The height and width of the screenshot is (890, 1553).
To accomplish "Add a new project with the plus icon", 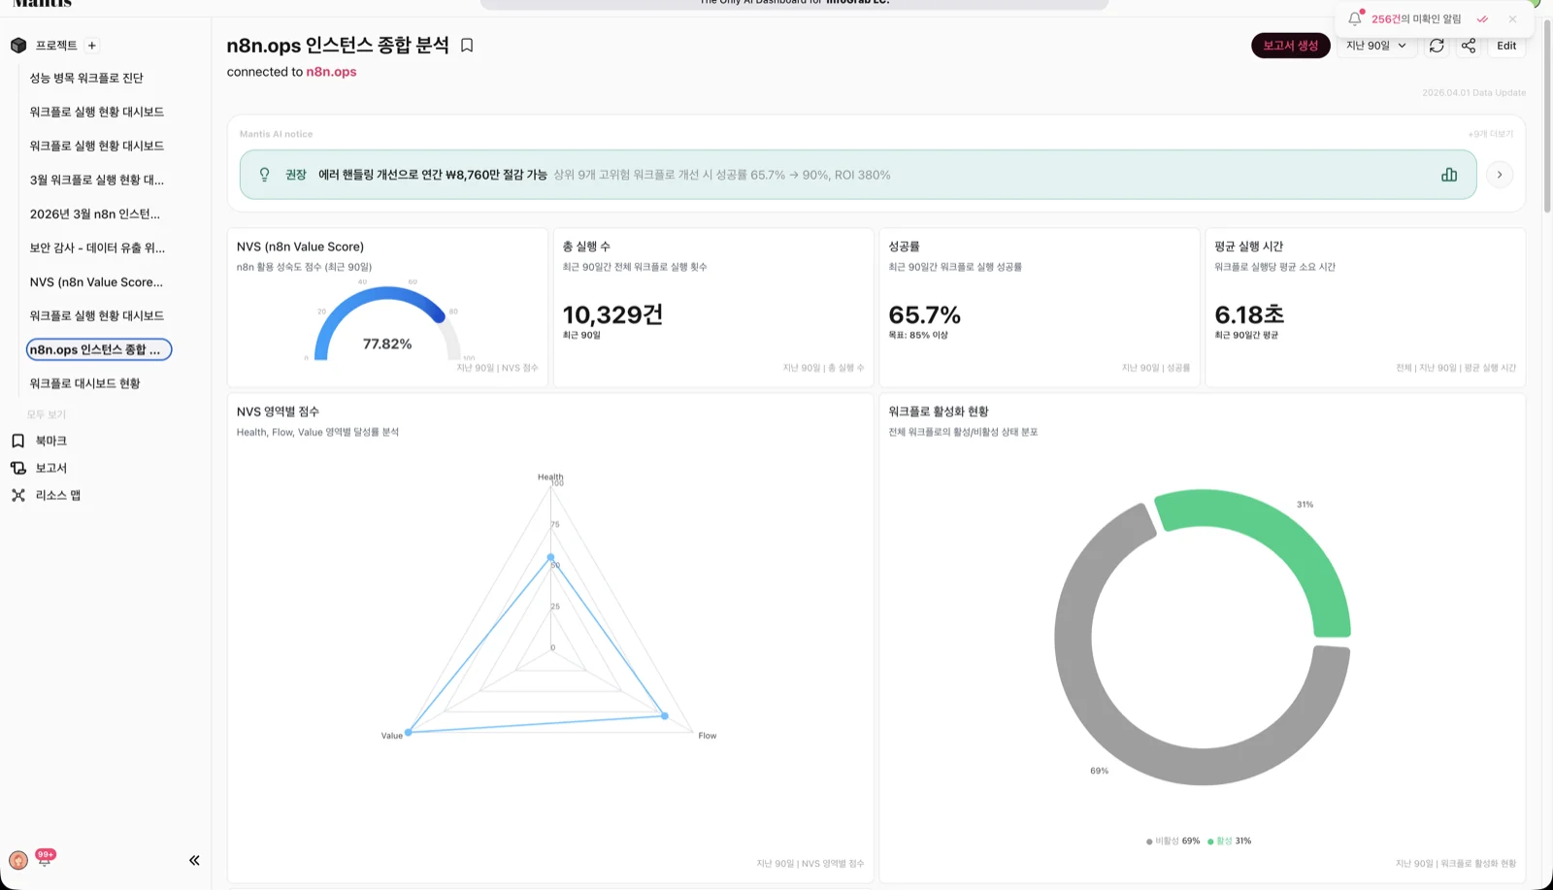I will [90, 45].
